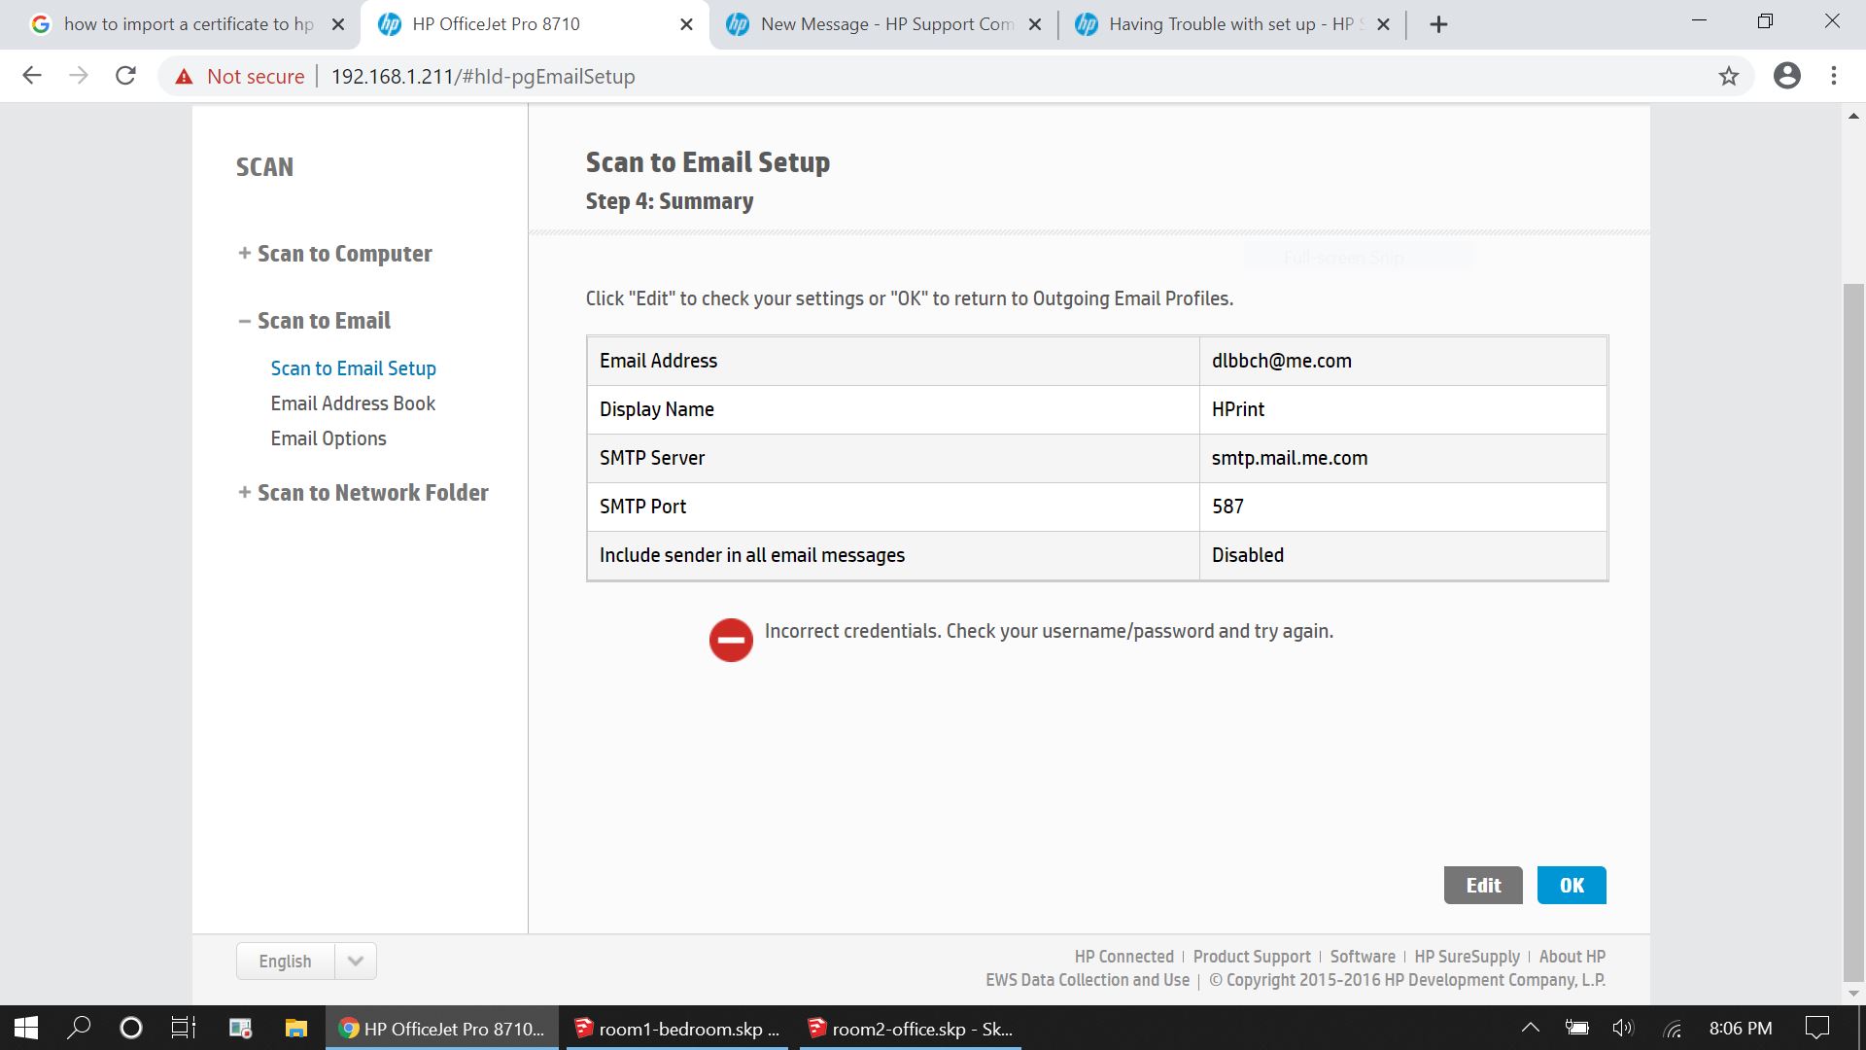Open Chrome's three-dot menu
This screenshot has height=1050, width=1866.
1834,76
